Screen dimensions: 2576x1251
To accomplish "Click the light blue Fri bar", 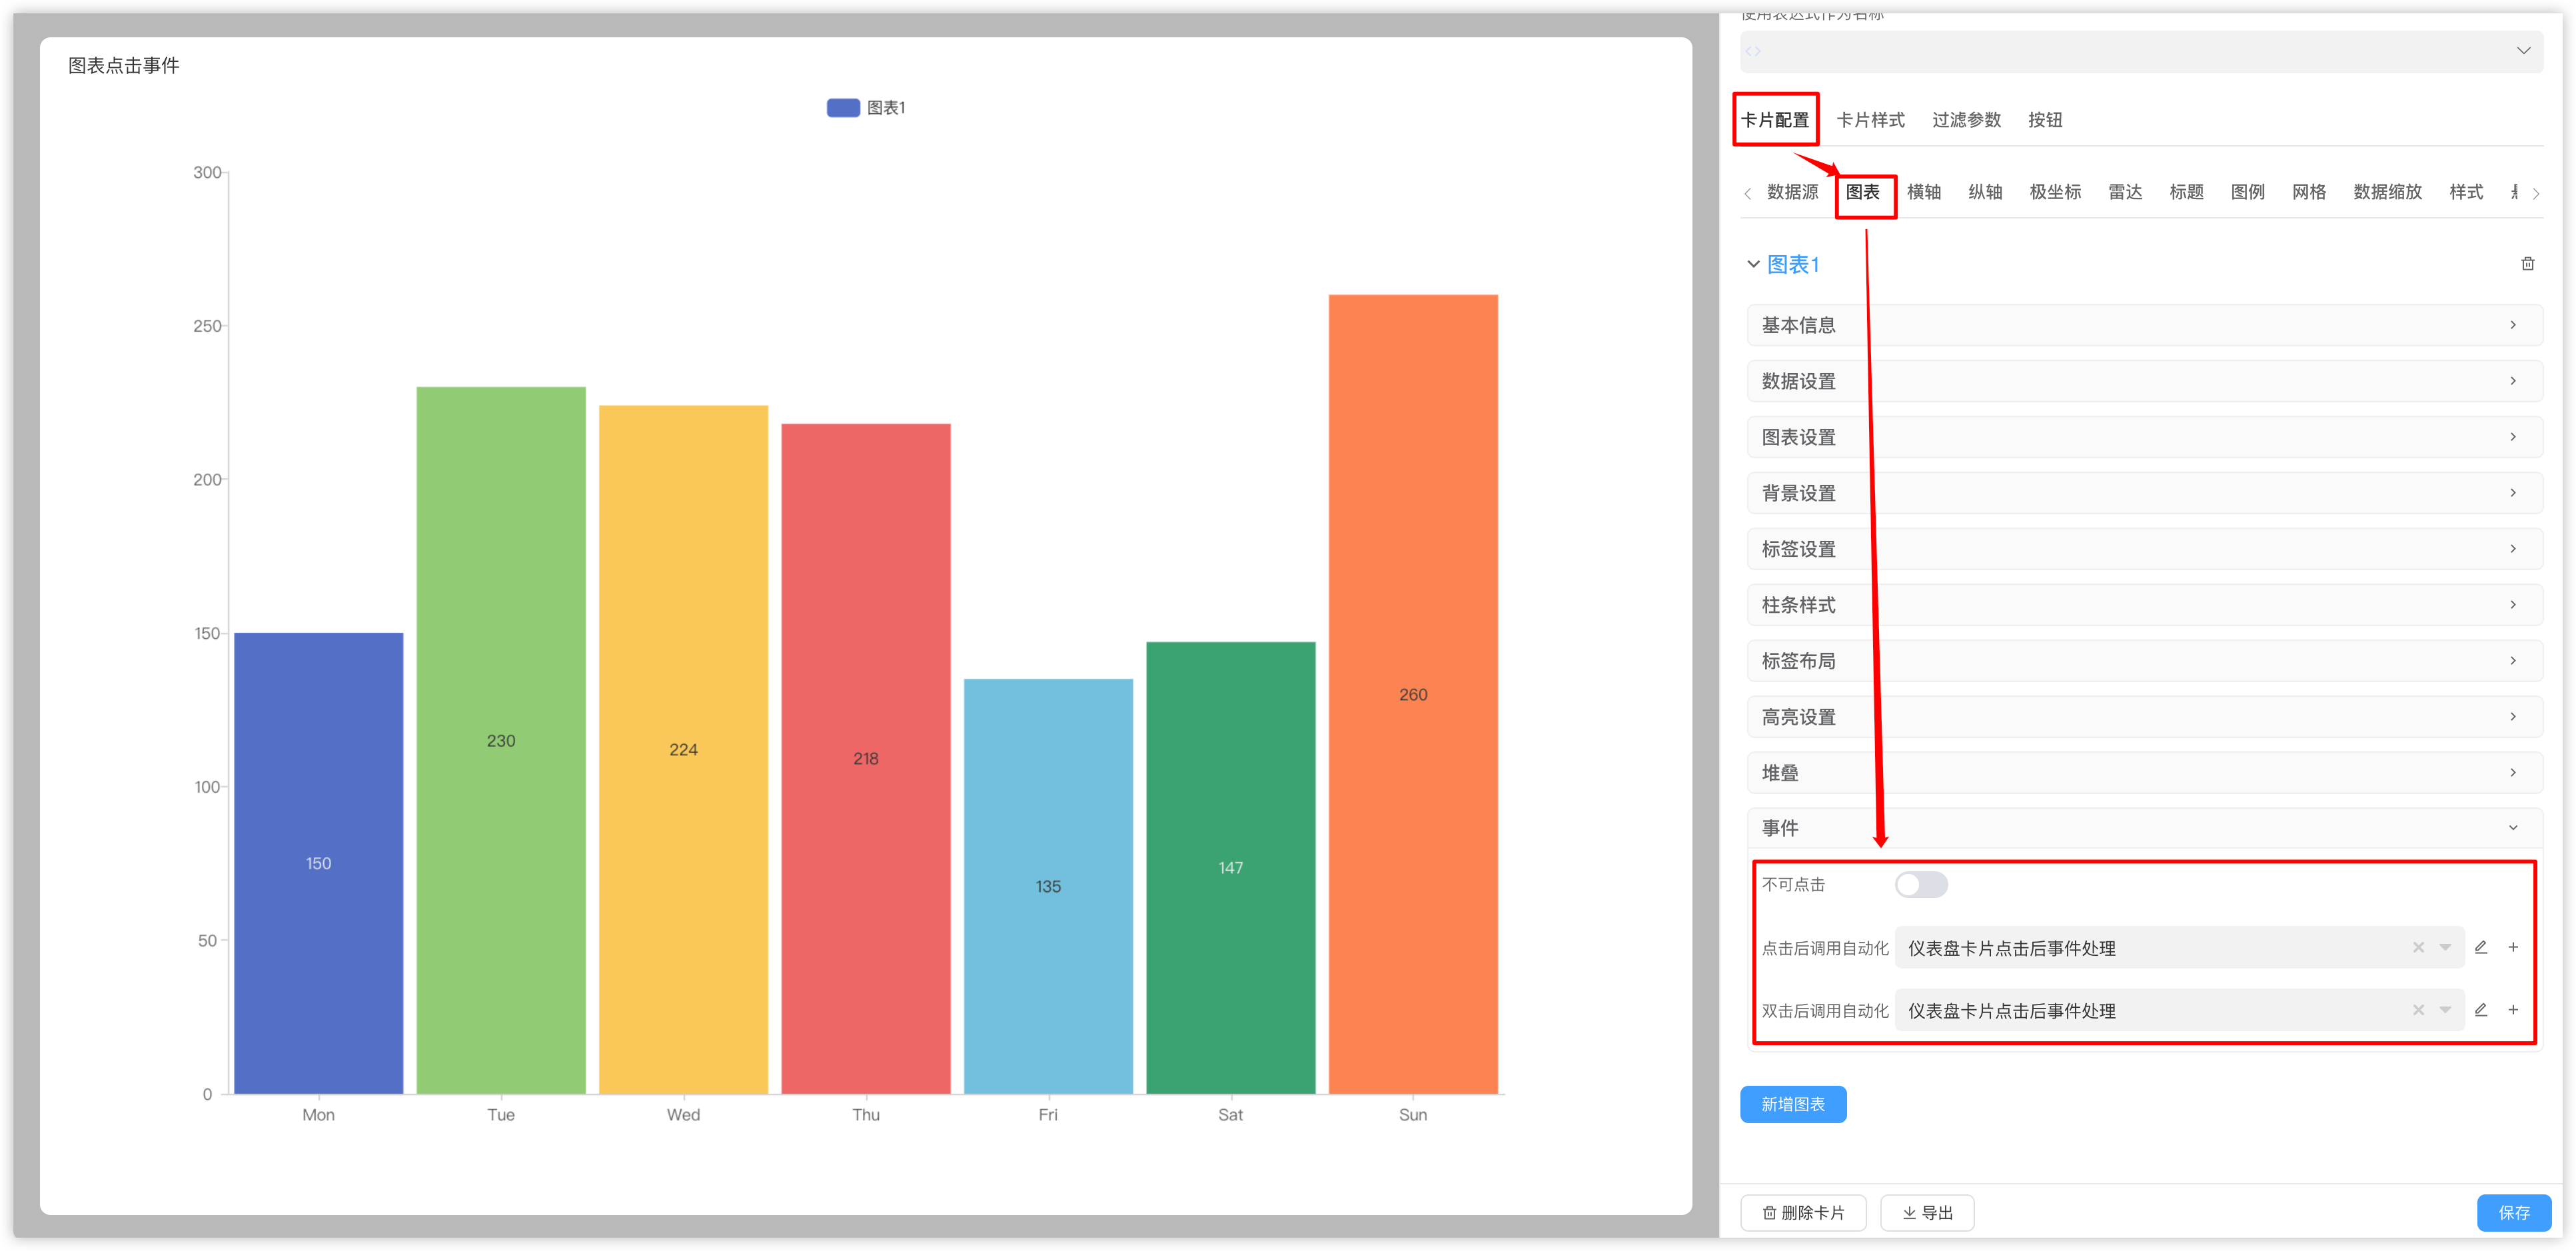I will point(1048,886).
